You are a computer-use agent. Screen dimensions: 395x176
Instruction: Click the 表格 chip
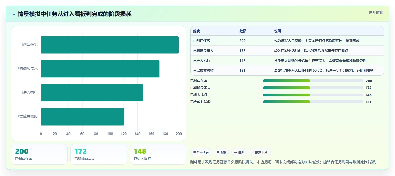[221, 152]
